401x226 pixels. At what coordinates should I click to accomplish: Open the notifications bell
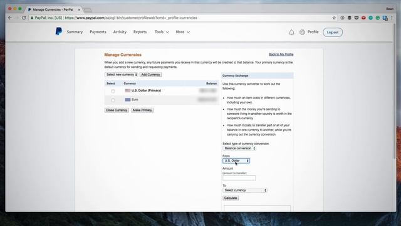click(291, 32)
